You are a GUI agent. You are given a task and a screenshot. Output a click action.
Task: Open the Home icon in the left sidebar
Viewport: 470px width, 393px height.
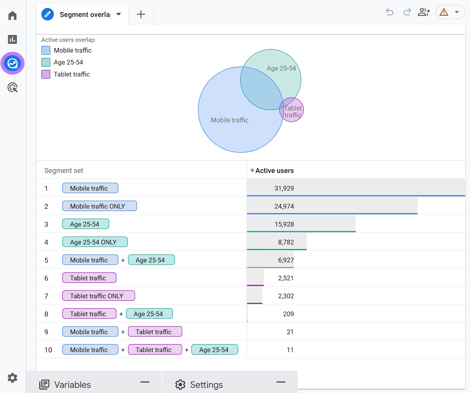pos(12,15)
